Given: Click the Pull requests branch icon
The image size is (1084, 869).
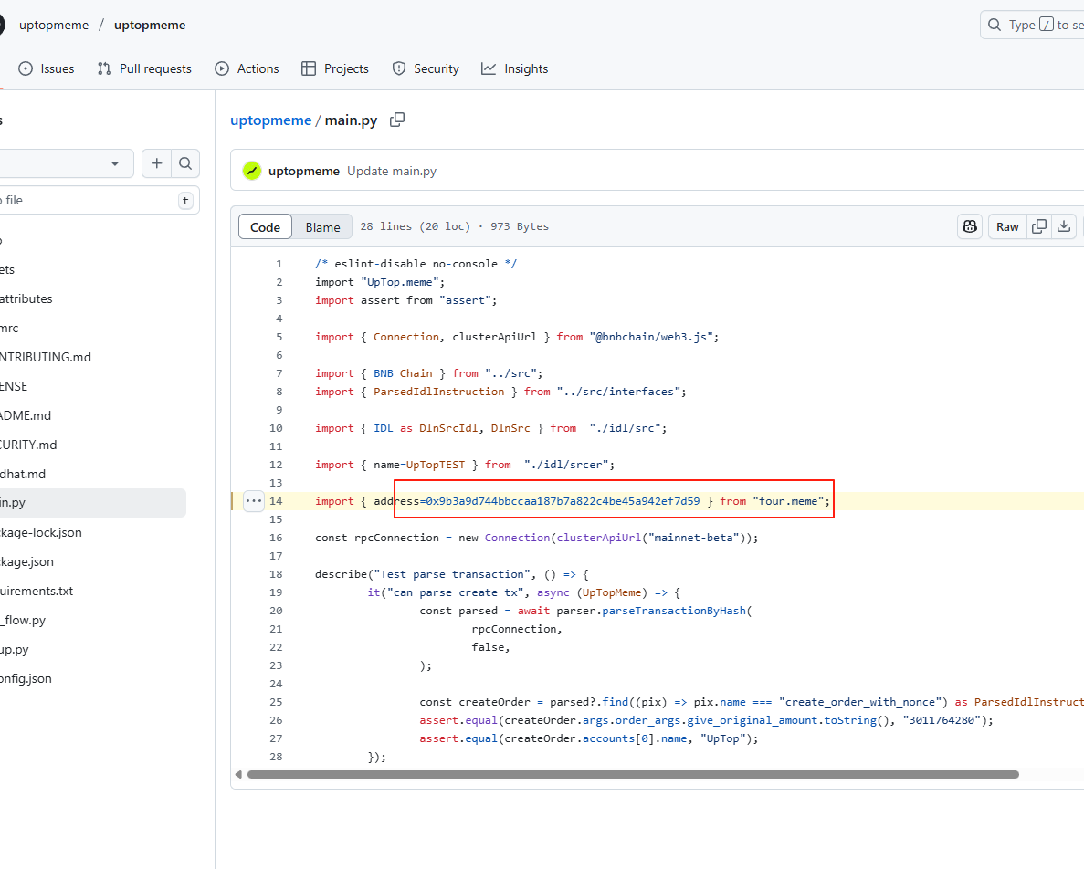Looking at the screenshot, I should tap(104, 68).
